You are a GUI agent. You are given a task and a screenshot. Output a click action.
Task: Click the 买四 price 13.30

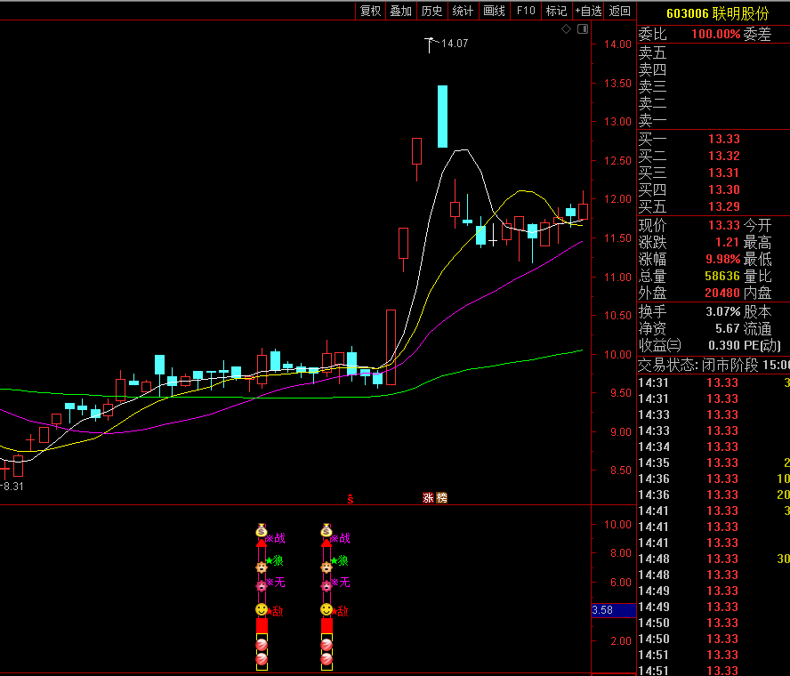point(724,189)
